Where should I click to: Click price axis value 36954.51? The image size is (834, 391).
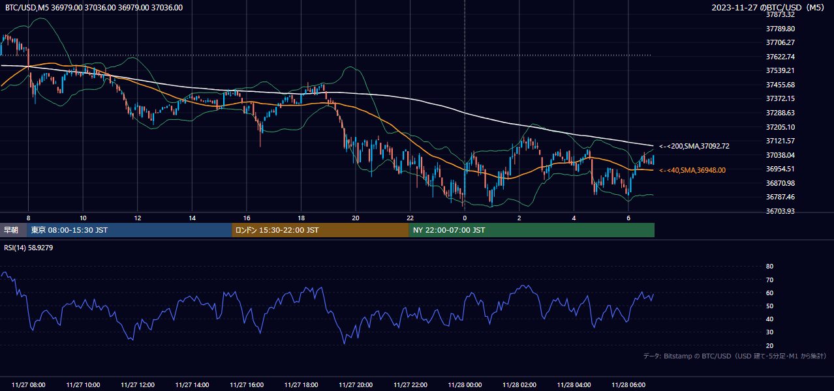(780, 169)
